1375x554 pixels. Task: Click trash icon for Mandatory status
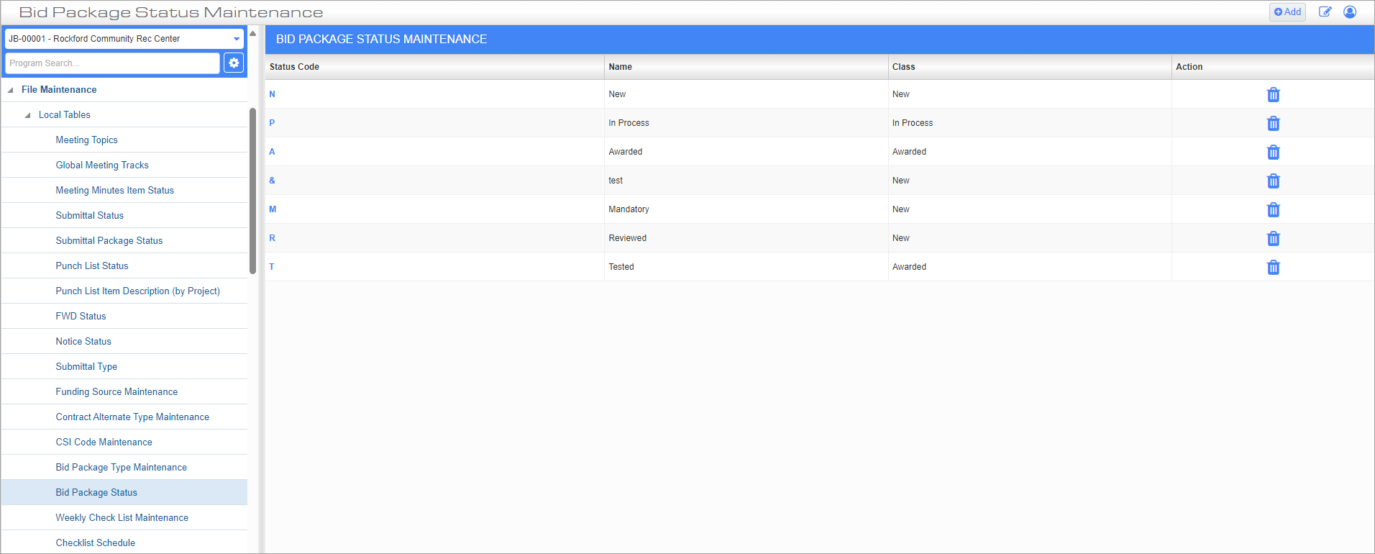[1273, 210]
